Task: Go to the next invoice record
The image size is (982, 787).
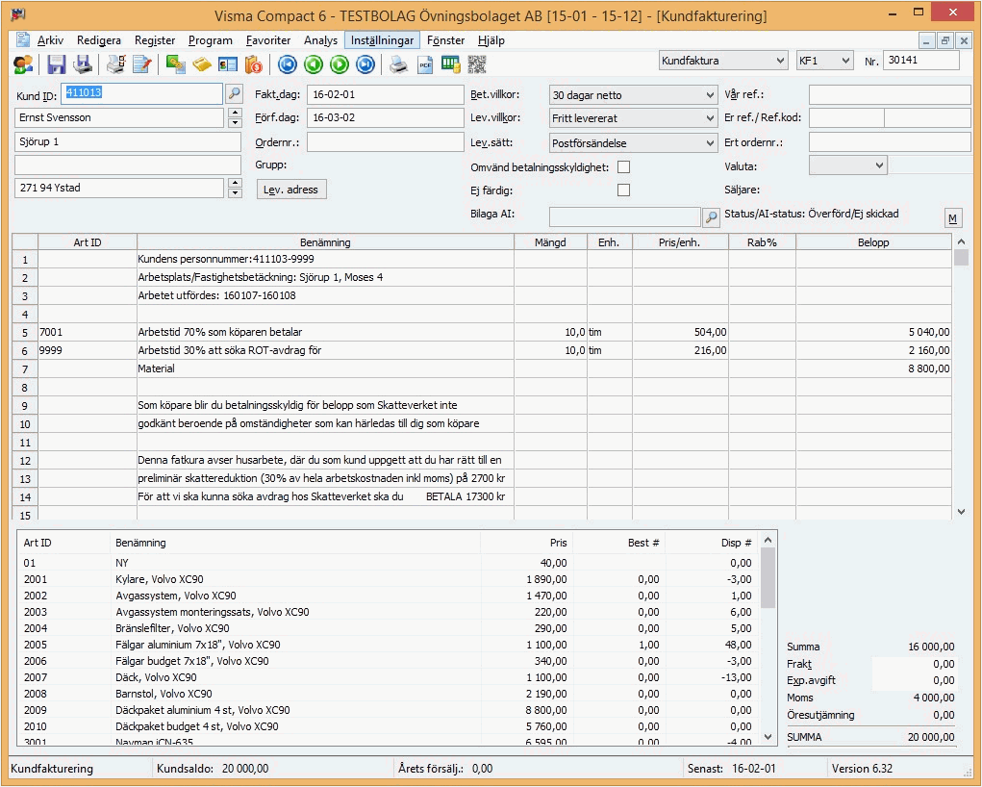Action: [x=340, y=64]
